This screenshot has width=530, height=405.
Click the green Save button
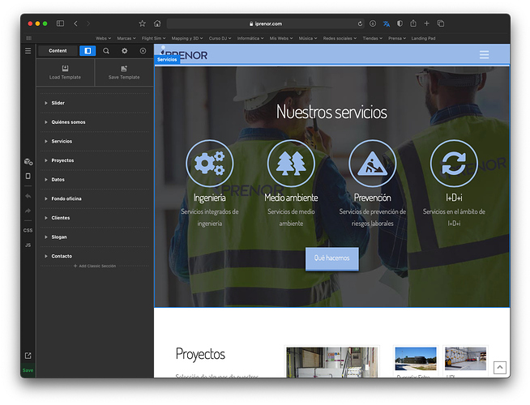point(28,370)
